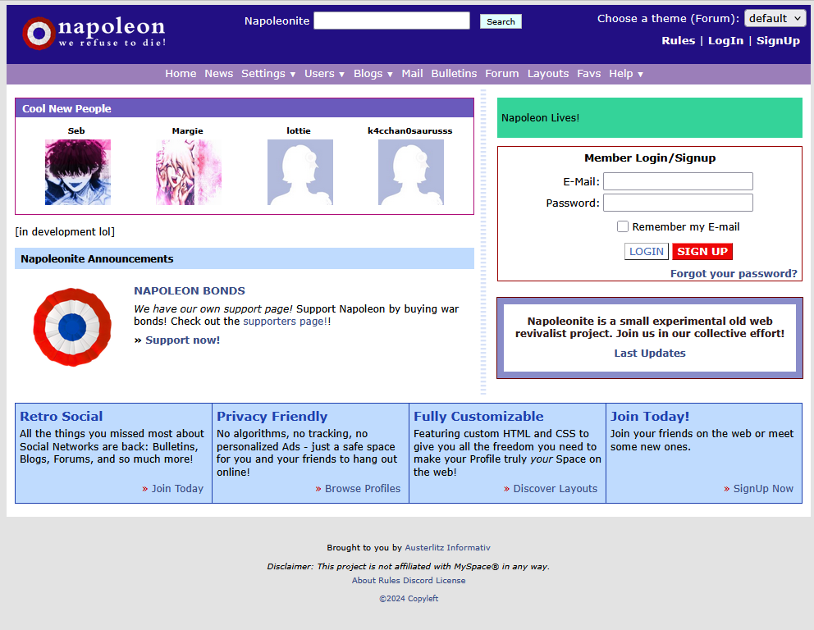The height and width of the screenshot is (630, 814).
Task: Open the forum theme dropdown
Action: pyautogui.click(x=775, y=18)
